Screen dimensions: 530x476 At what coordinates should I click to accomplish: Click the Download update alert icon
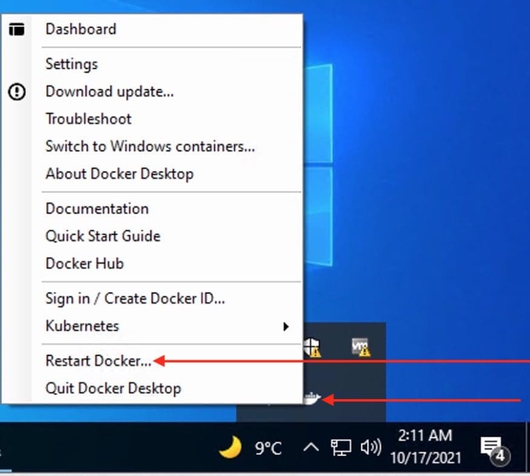(x=18, y=92)
